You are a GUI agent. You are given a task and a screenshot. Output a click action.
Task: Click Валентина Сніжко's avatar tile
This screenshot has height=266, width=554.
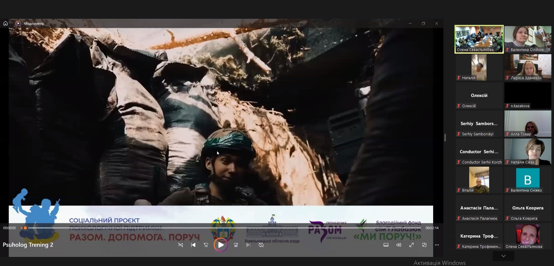point(528,180)
